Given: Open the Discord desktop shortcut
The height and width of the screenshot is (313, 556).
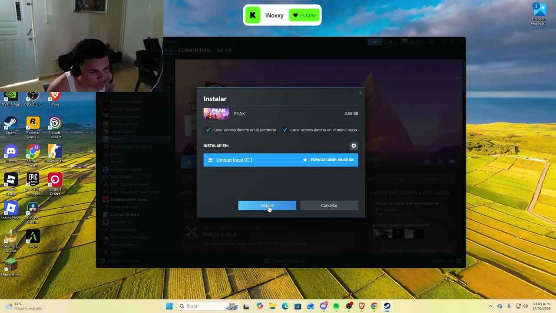Looking at the screenshot, I should [x=11, y=154].
